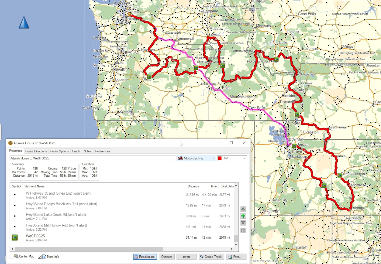Click the clock departure time icon
Screen dimensions: 381x264
[243, 230]
